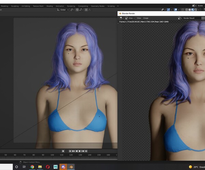Switch viewport to material preview shading

point(193,10)
